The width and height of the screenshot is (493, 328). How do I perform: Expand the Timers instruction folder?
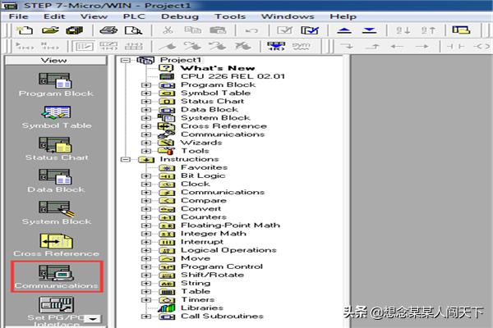[145, 300]
